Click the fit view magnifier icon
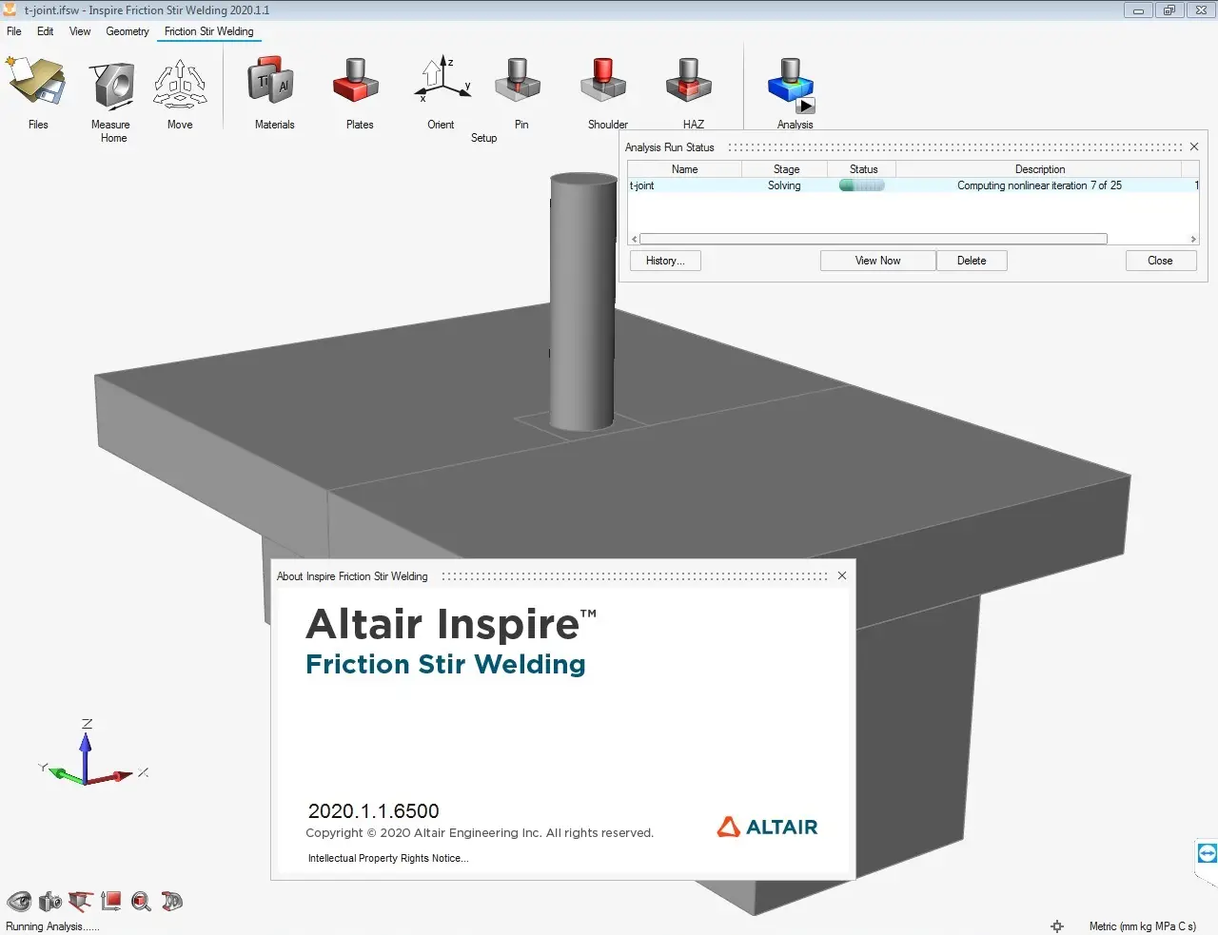The image size is (1218, 935). pyautogui.click(x=142, y=901)
